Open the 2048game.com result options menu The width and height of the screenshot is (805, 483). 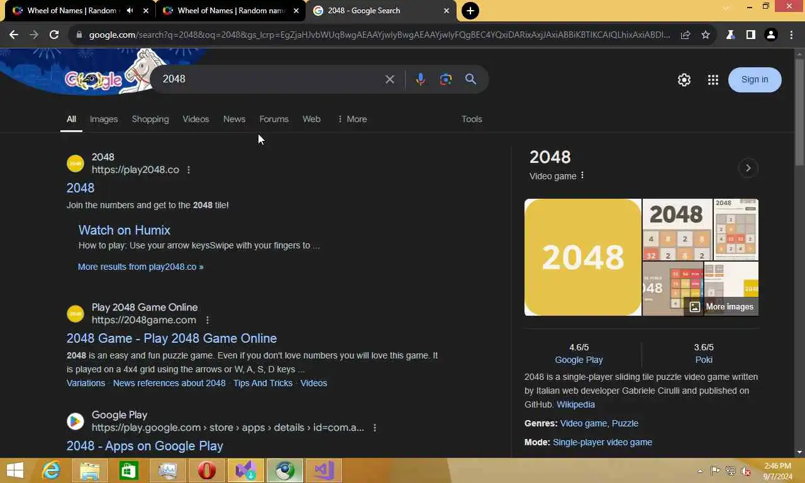(208, 320)
